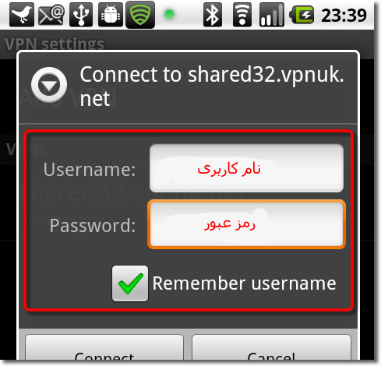
Task: Click the round dropdown arrow beside dialog title
Action: click(49, 85)
